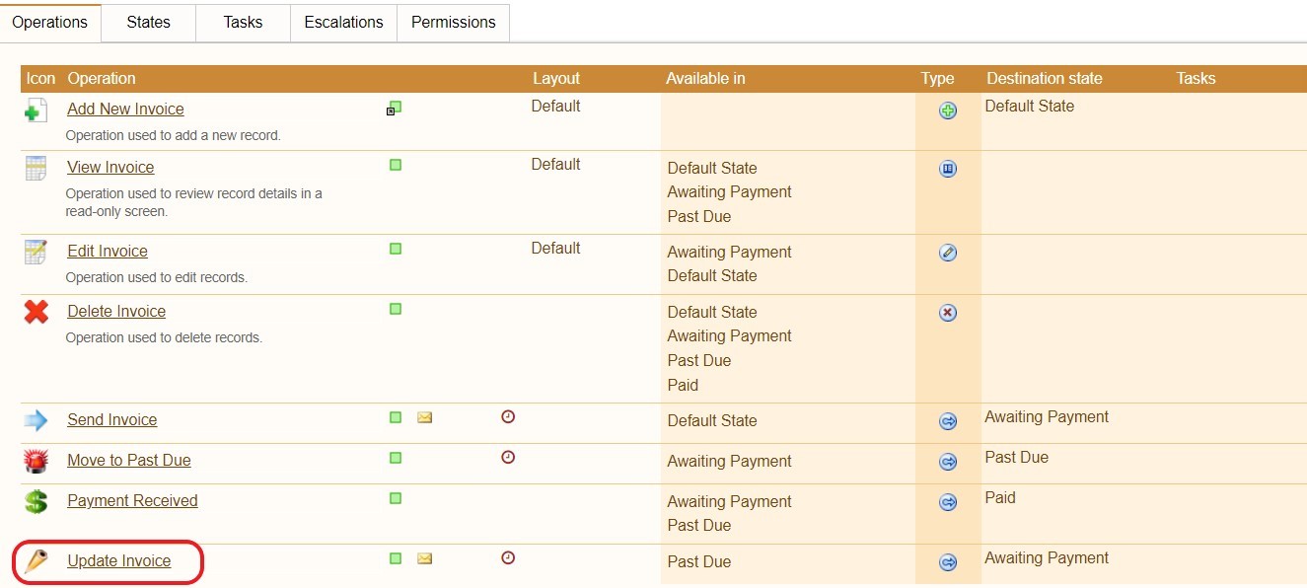
Task: Toggle the green square for Edit Invoice
Action: click(396, 249)
